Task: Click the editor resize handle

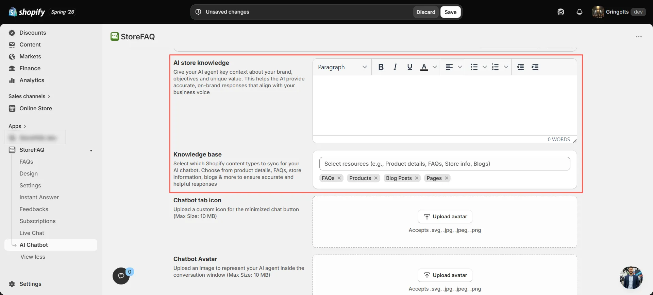Action: pos(574,141)
